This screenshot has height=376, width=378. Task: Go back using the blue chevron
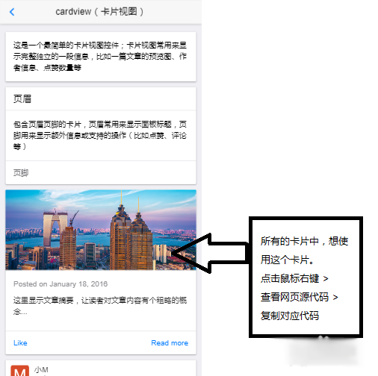(x=12, y=12)
